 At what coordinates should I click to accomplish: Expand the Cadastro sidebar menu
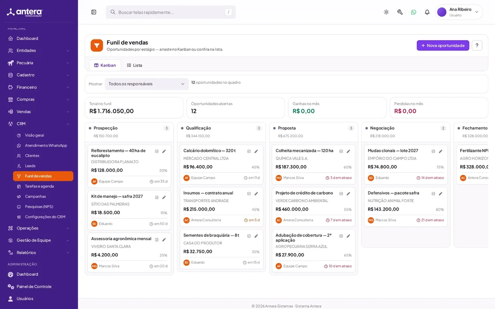click(x=38, y=75)
